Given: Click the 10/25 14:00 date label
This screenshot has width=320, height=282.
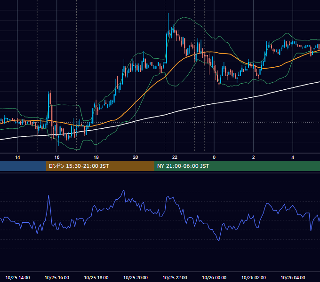Looking at the screenshot, I should [17, 277].
